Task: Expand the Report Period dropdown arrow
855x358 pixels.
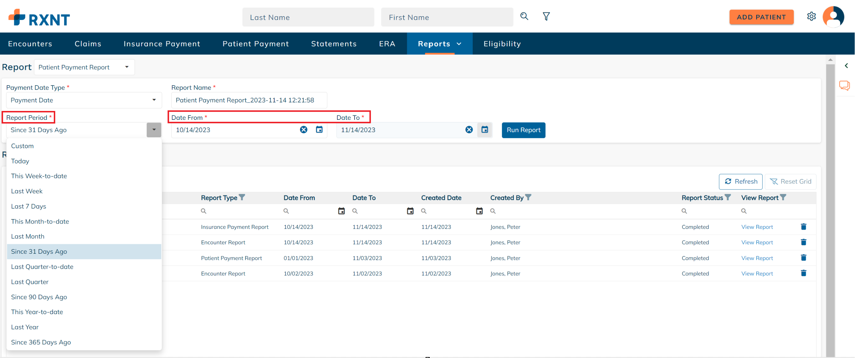Action: 154,130
